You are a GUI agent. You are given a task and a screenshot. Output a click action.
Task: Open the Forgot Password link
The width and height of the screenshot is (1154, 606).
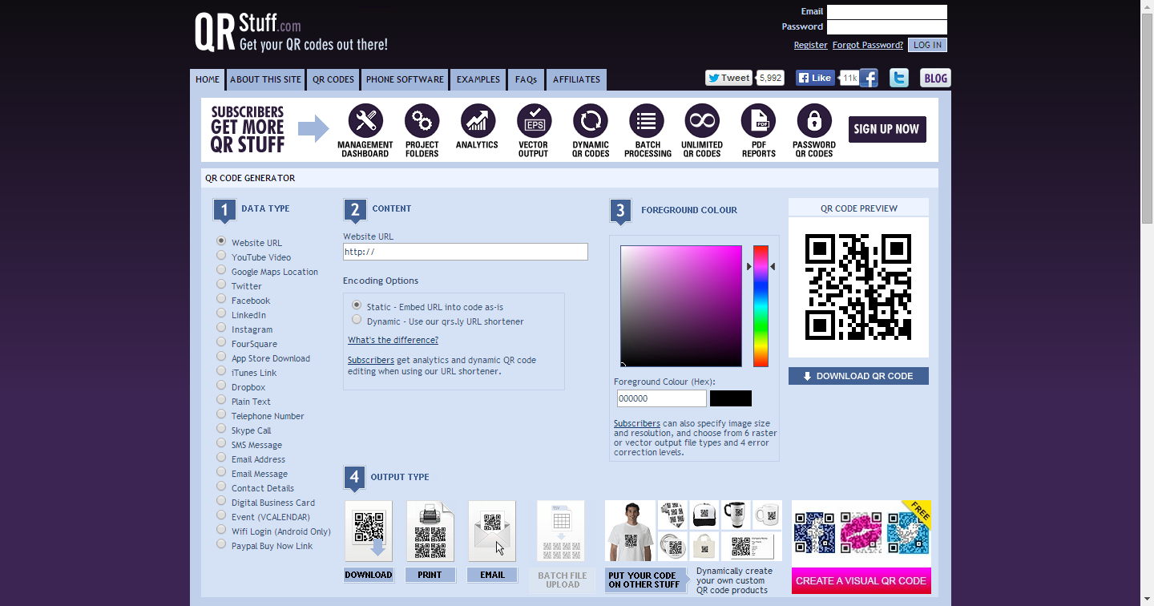click(868, 45)
